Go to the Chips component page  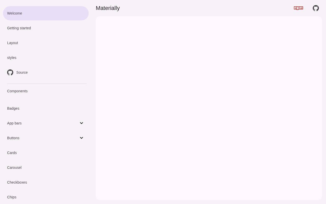coord(12,197)
